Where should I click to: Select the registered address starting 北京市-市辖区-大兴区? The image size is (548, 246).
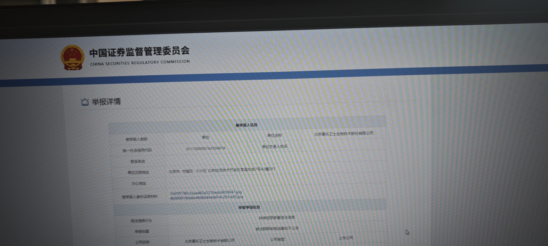click(222, 170)
